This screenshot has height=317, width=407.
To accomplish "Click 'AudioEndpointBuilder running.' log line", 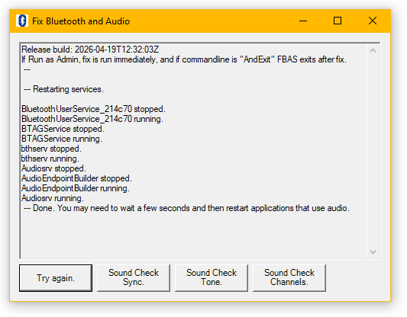I will (76, 188).
